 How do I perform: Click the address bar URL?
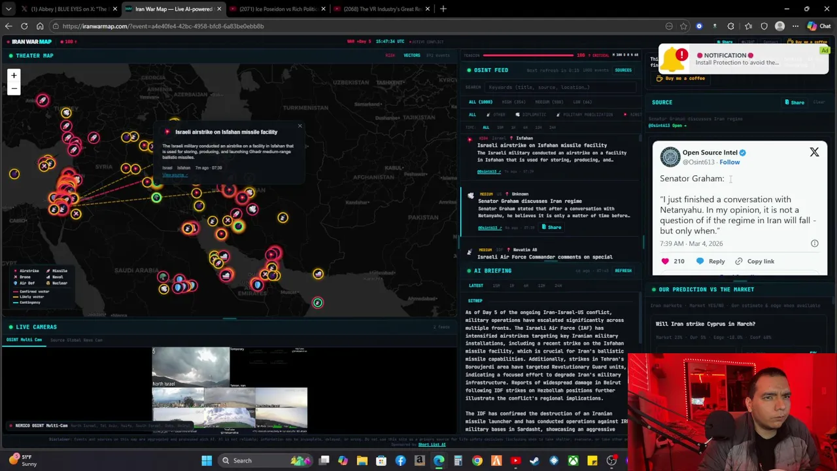click(163, 26)
